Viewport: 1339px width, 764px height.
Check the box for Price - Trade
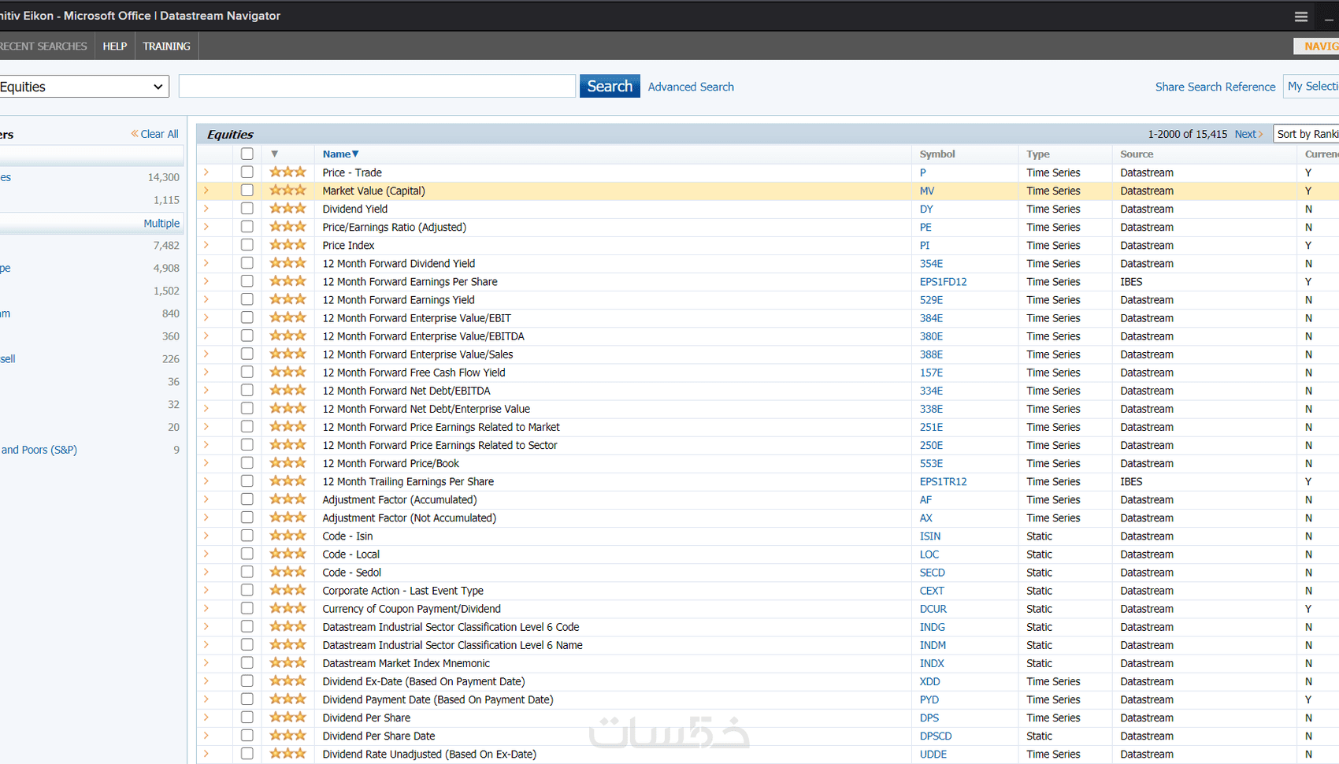247,172
